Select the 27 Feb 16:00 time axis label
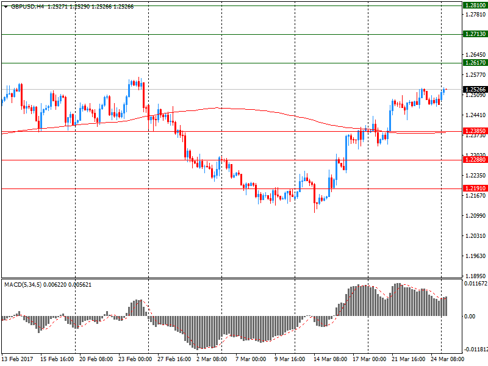Viewport: 488px width, 366px height. [x=174, y=359]
